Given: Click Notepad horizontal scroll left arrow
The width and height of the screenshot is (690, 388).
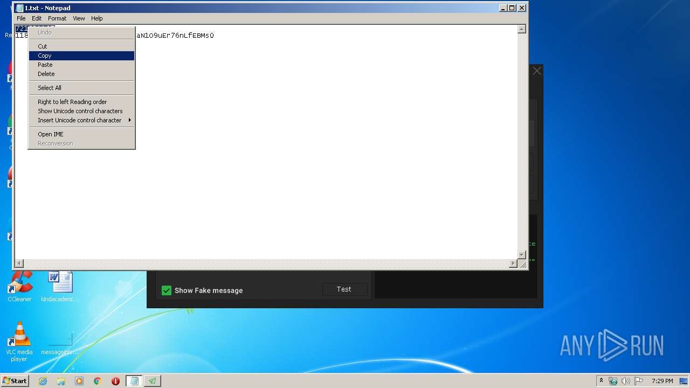Looking at the screenshot, I should click(x=19, y=264).
